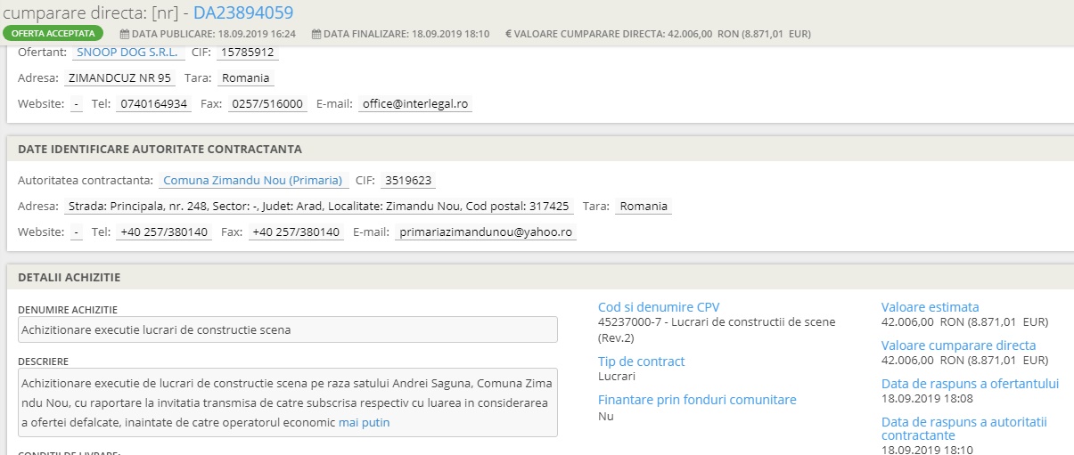Click the euro icon beside VALOARE CUMPARARE DIRECTA

click(508, 34)
